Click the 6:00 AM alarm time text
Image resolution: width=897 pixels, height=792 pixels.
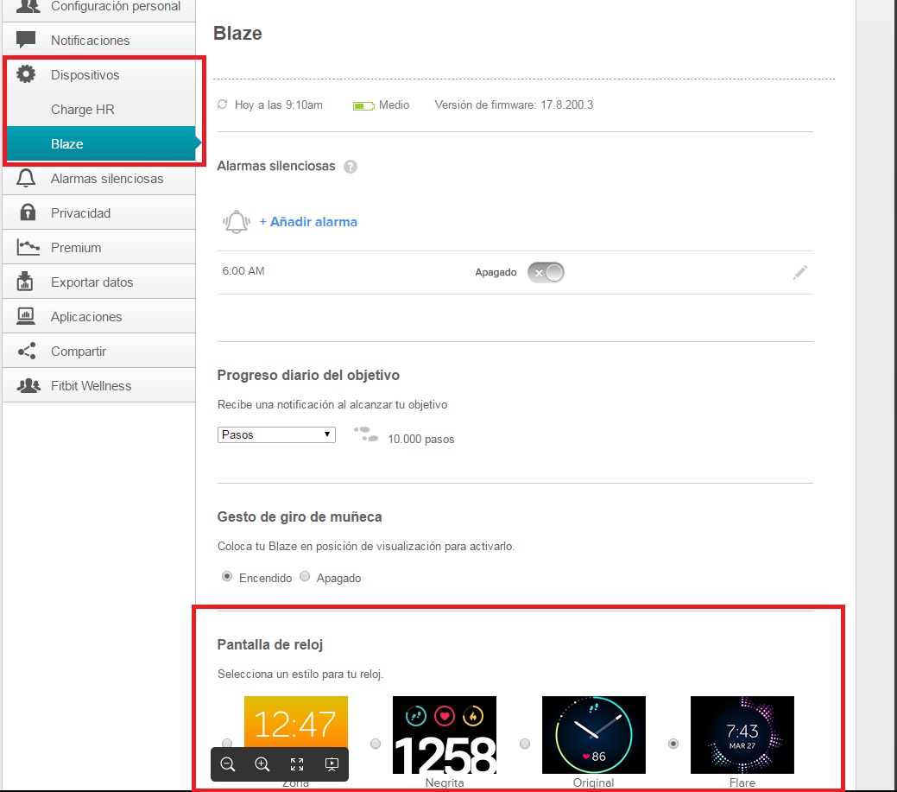click(243, 270)
